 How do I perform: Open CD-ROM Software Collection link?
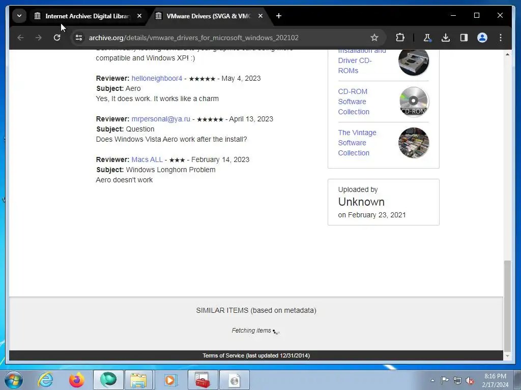click(354, 102)
